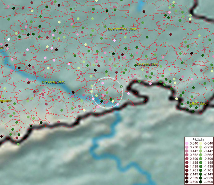Click the Hoyerswerda, Stadt map label
214x185 pixels.
point(121,29)
